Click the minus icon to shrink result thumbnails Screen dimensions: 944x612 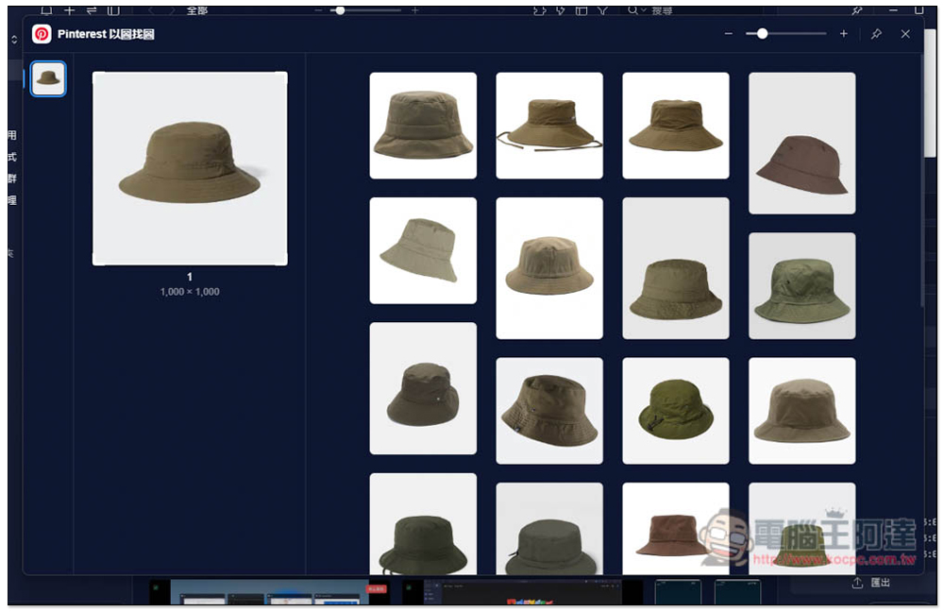coord(729,34)
